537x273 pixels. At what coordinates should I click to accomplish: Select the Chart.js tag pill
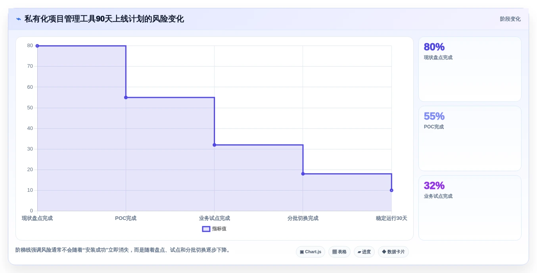click(311, 252)
